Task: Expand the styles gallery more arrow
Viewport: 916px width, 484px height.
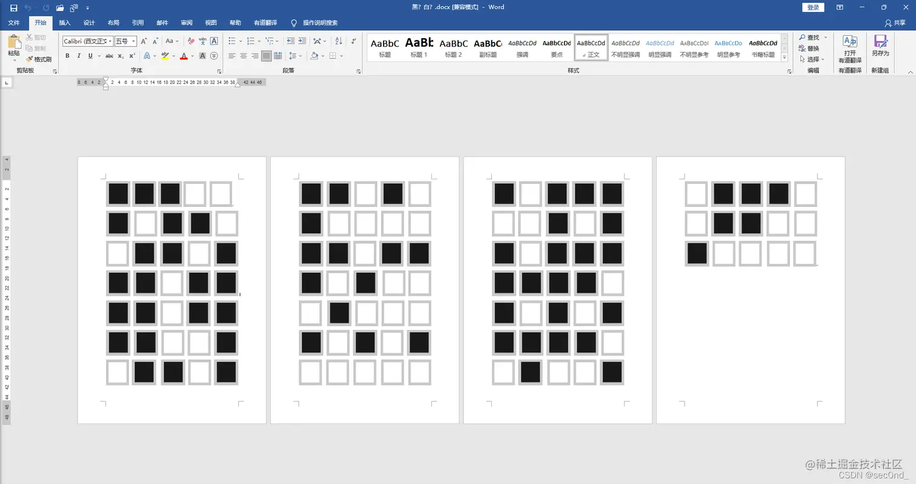Action: pos(785,57)
